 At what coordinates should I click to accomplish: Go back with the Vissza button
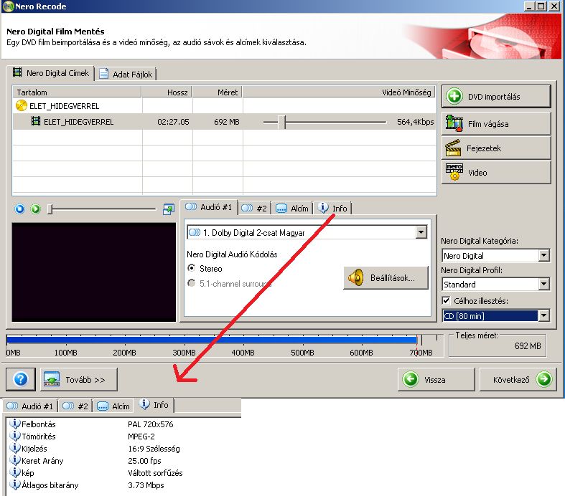pyautogui.click(x=436, y=379)
